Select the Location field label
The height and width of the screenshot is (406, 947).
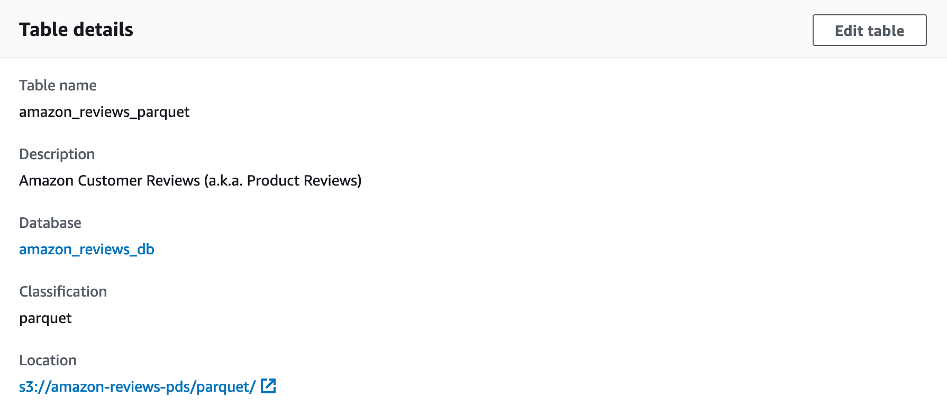click(x=48, y=360)
